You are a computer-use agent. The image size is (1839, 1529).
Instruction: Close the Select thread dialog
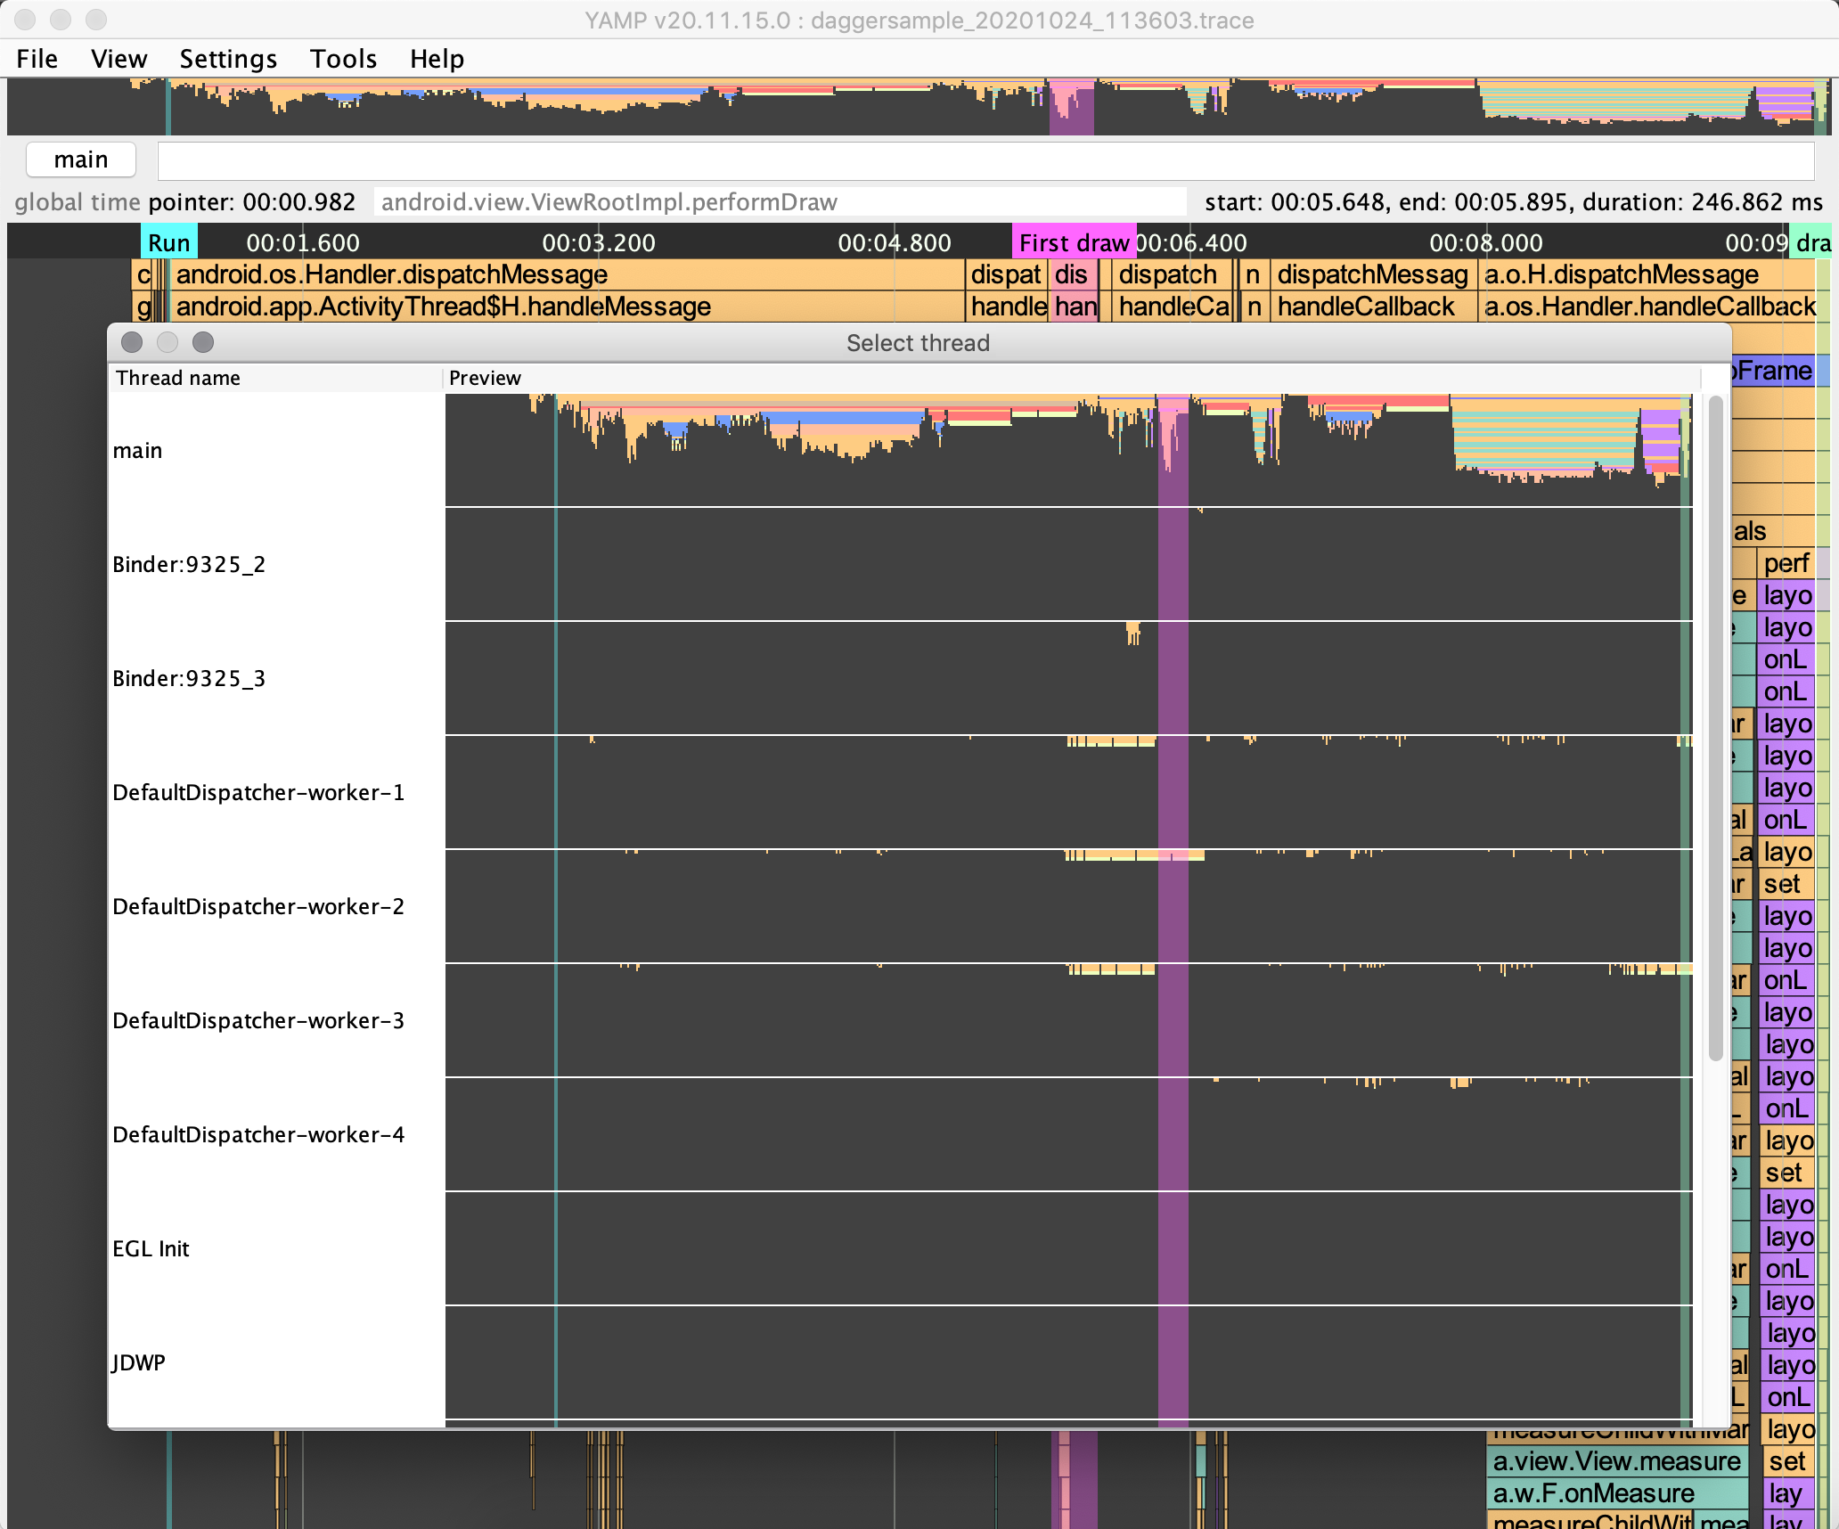click(x=132, y=342)
